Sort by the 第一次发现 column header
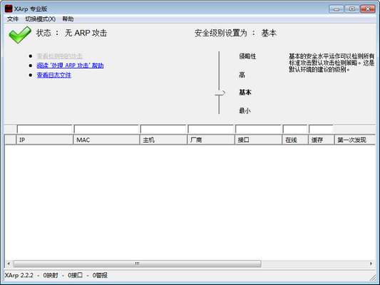Image resolution: width=380 pixels, height=285 pixels. [355, 140]
